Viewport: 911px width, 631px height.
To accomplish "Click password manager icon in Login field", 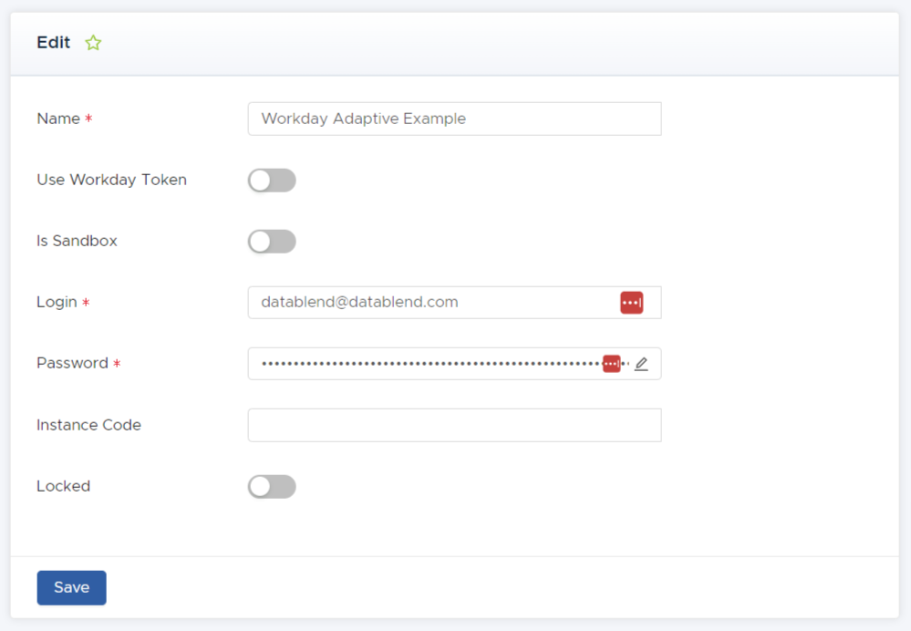I will (631, 303).
